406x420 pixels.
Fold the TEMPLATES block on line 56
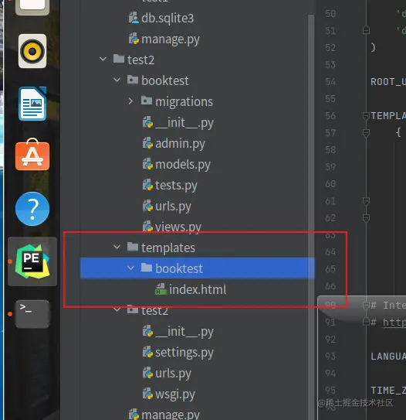[x=366, y=116]
